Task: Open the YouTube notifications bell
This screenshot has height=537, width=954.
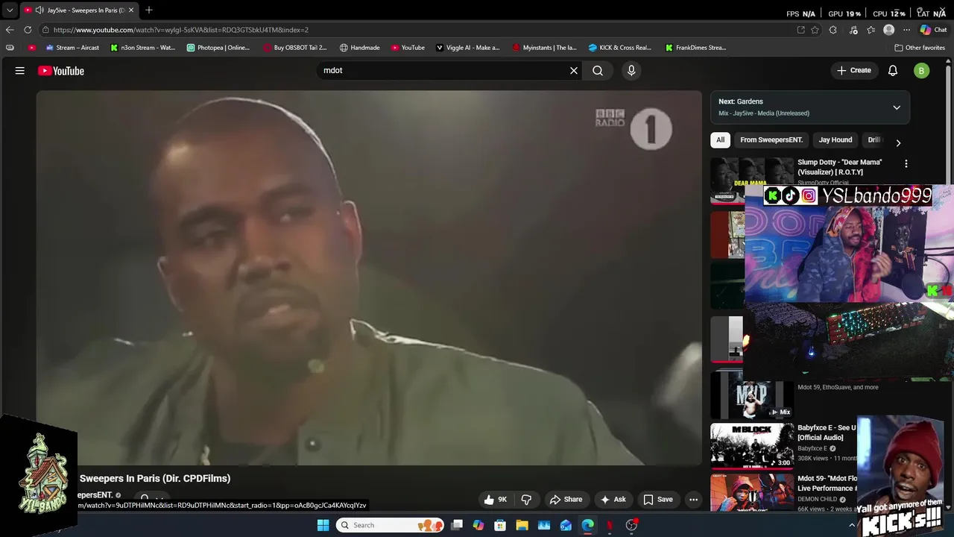Action: tap(893, 70)
